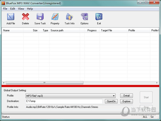Click the Destination field containing C:\Temp
Image resolution: width=161 pixels, height=121 pixels.
tap(64, 101)
